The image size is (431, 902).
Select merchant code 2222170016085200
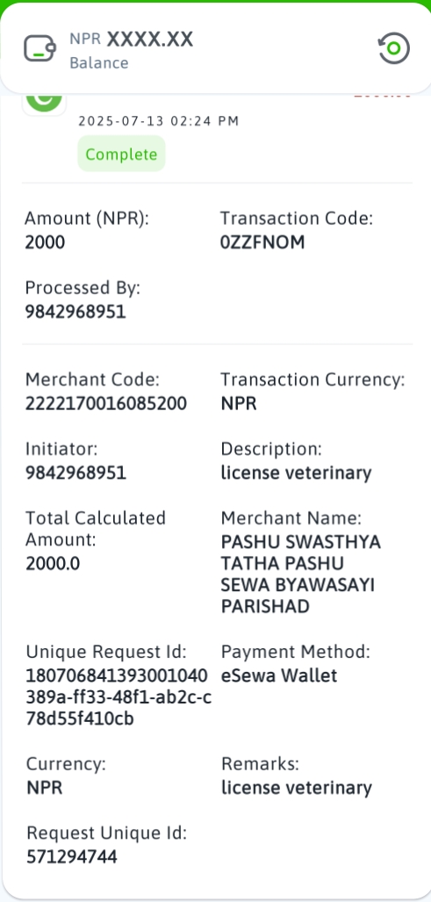pyautogui.click(x=106, y=404)
